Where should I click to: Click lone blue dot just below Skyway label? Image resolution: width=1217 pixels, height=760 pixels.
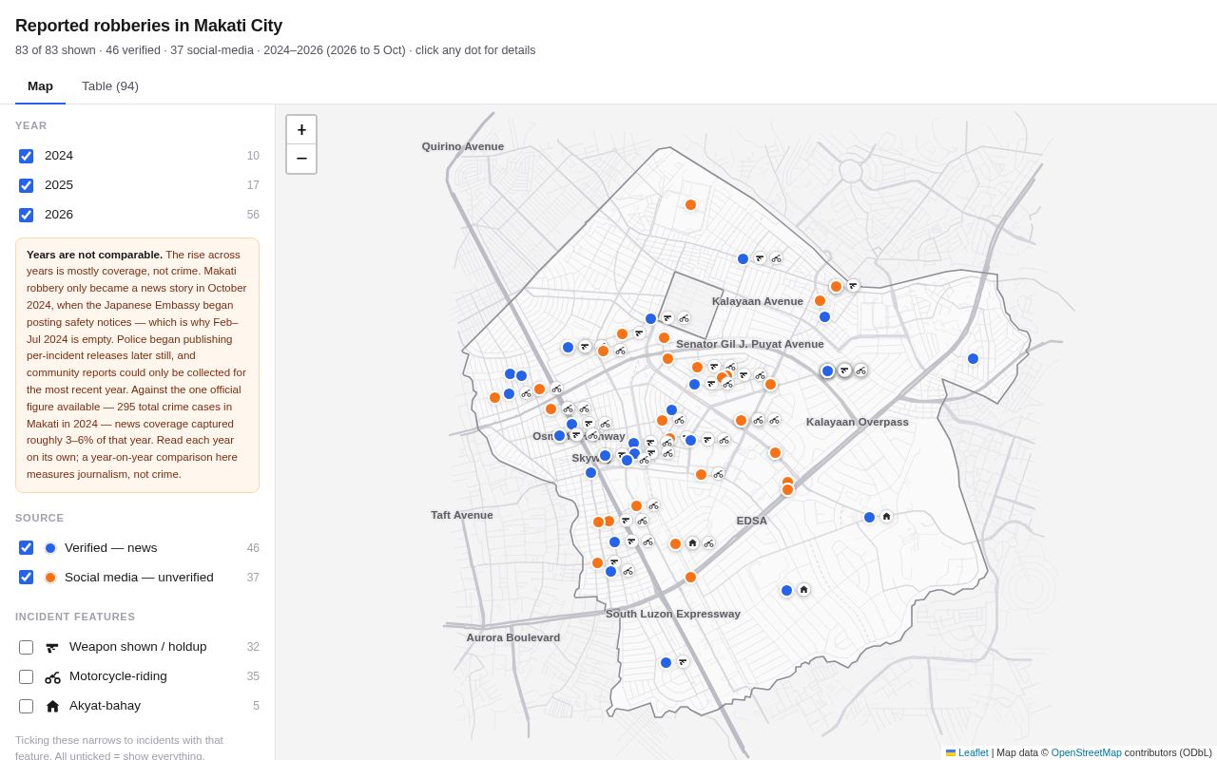(x=590, y=472)
